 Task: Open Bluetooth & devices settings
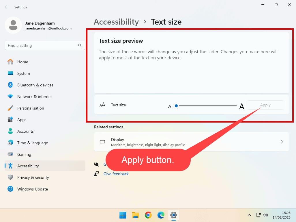click(x=35, y=85)
